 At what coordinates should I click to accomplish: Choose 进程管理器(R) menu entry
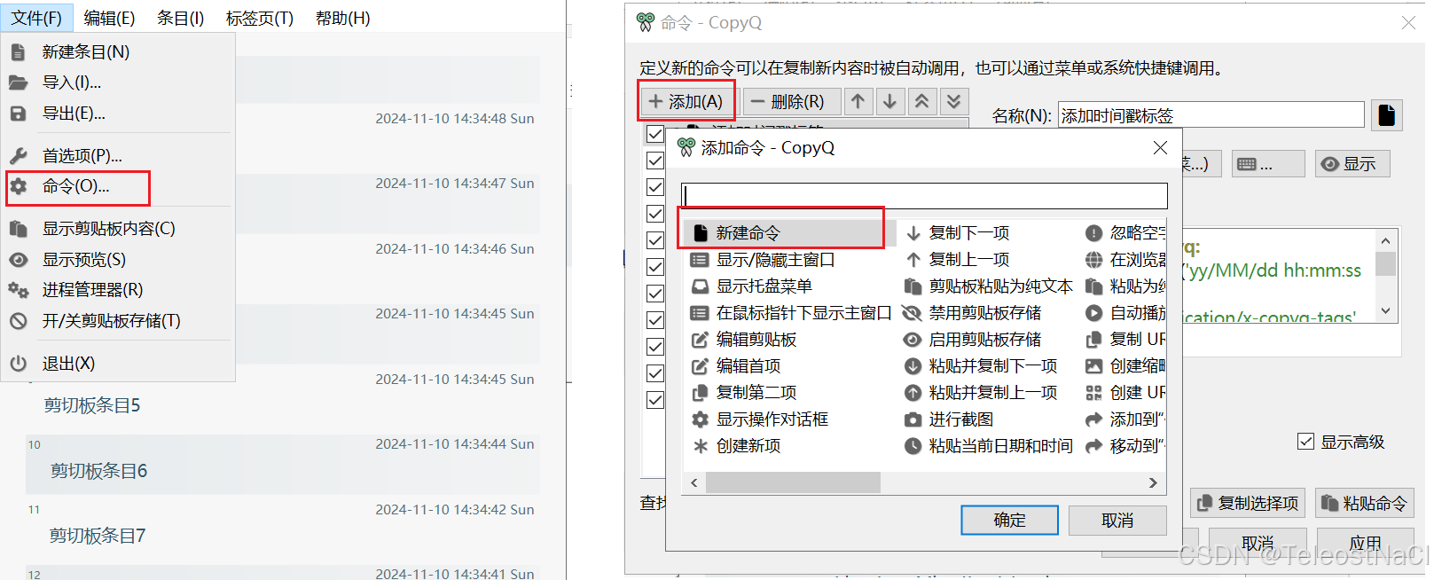coord(118,290)
